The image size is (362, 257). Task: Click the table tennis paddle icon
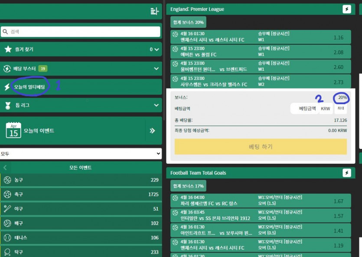(x=7, y=252)
